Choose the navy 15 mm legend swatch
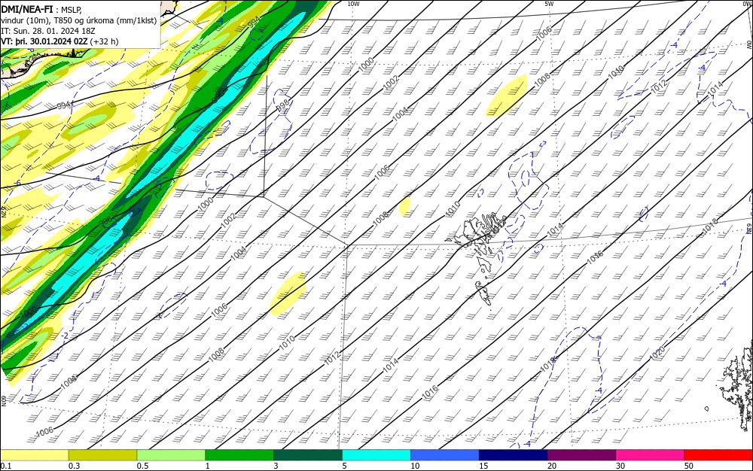Screen dimensions: 753x471 (x=514, y=455)
